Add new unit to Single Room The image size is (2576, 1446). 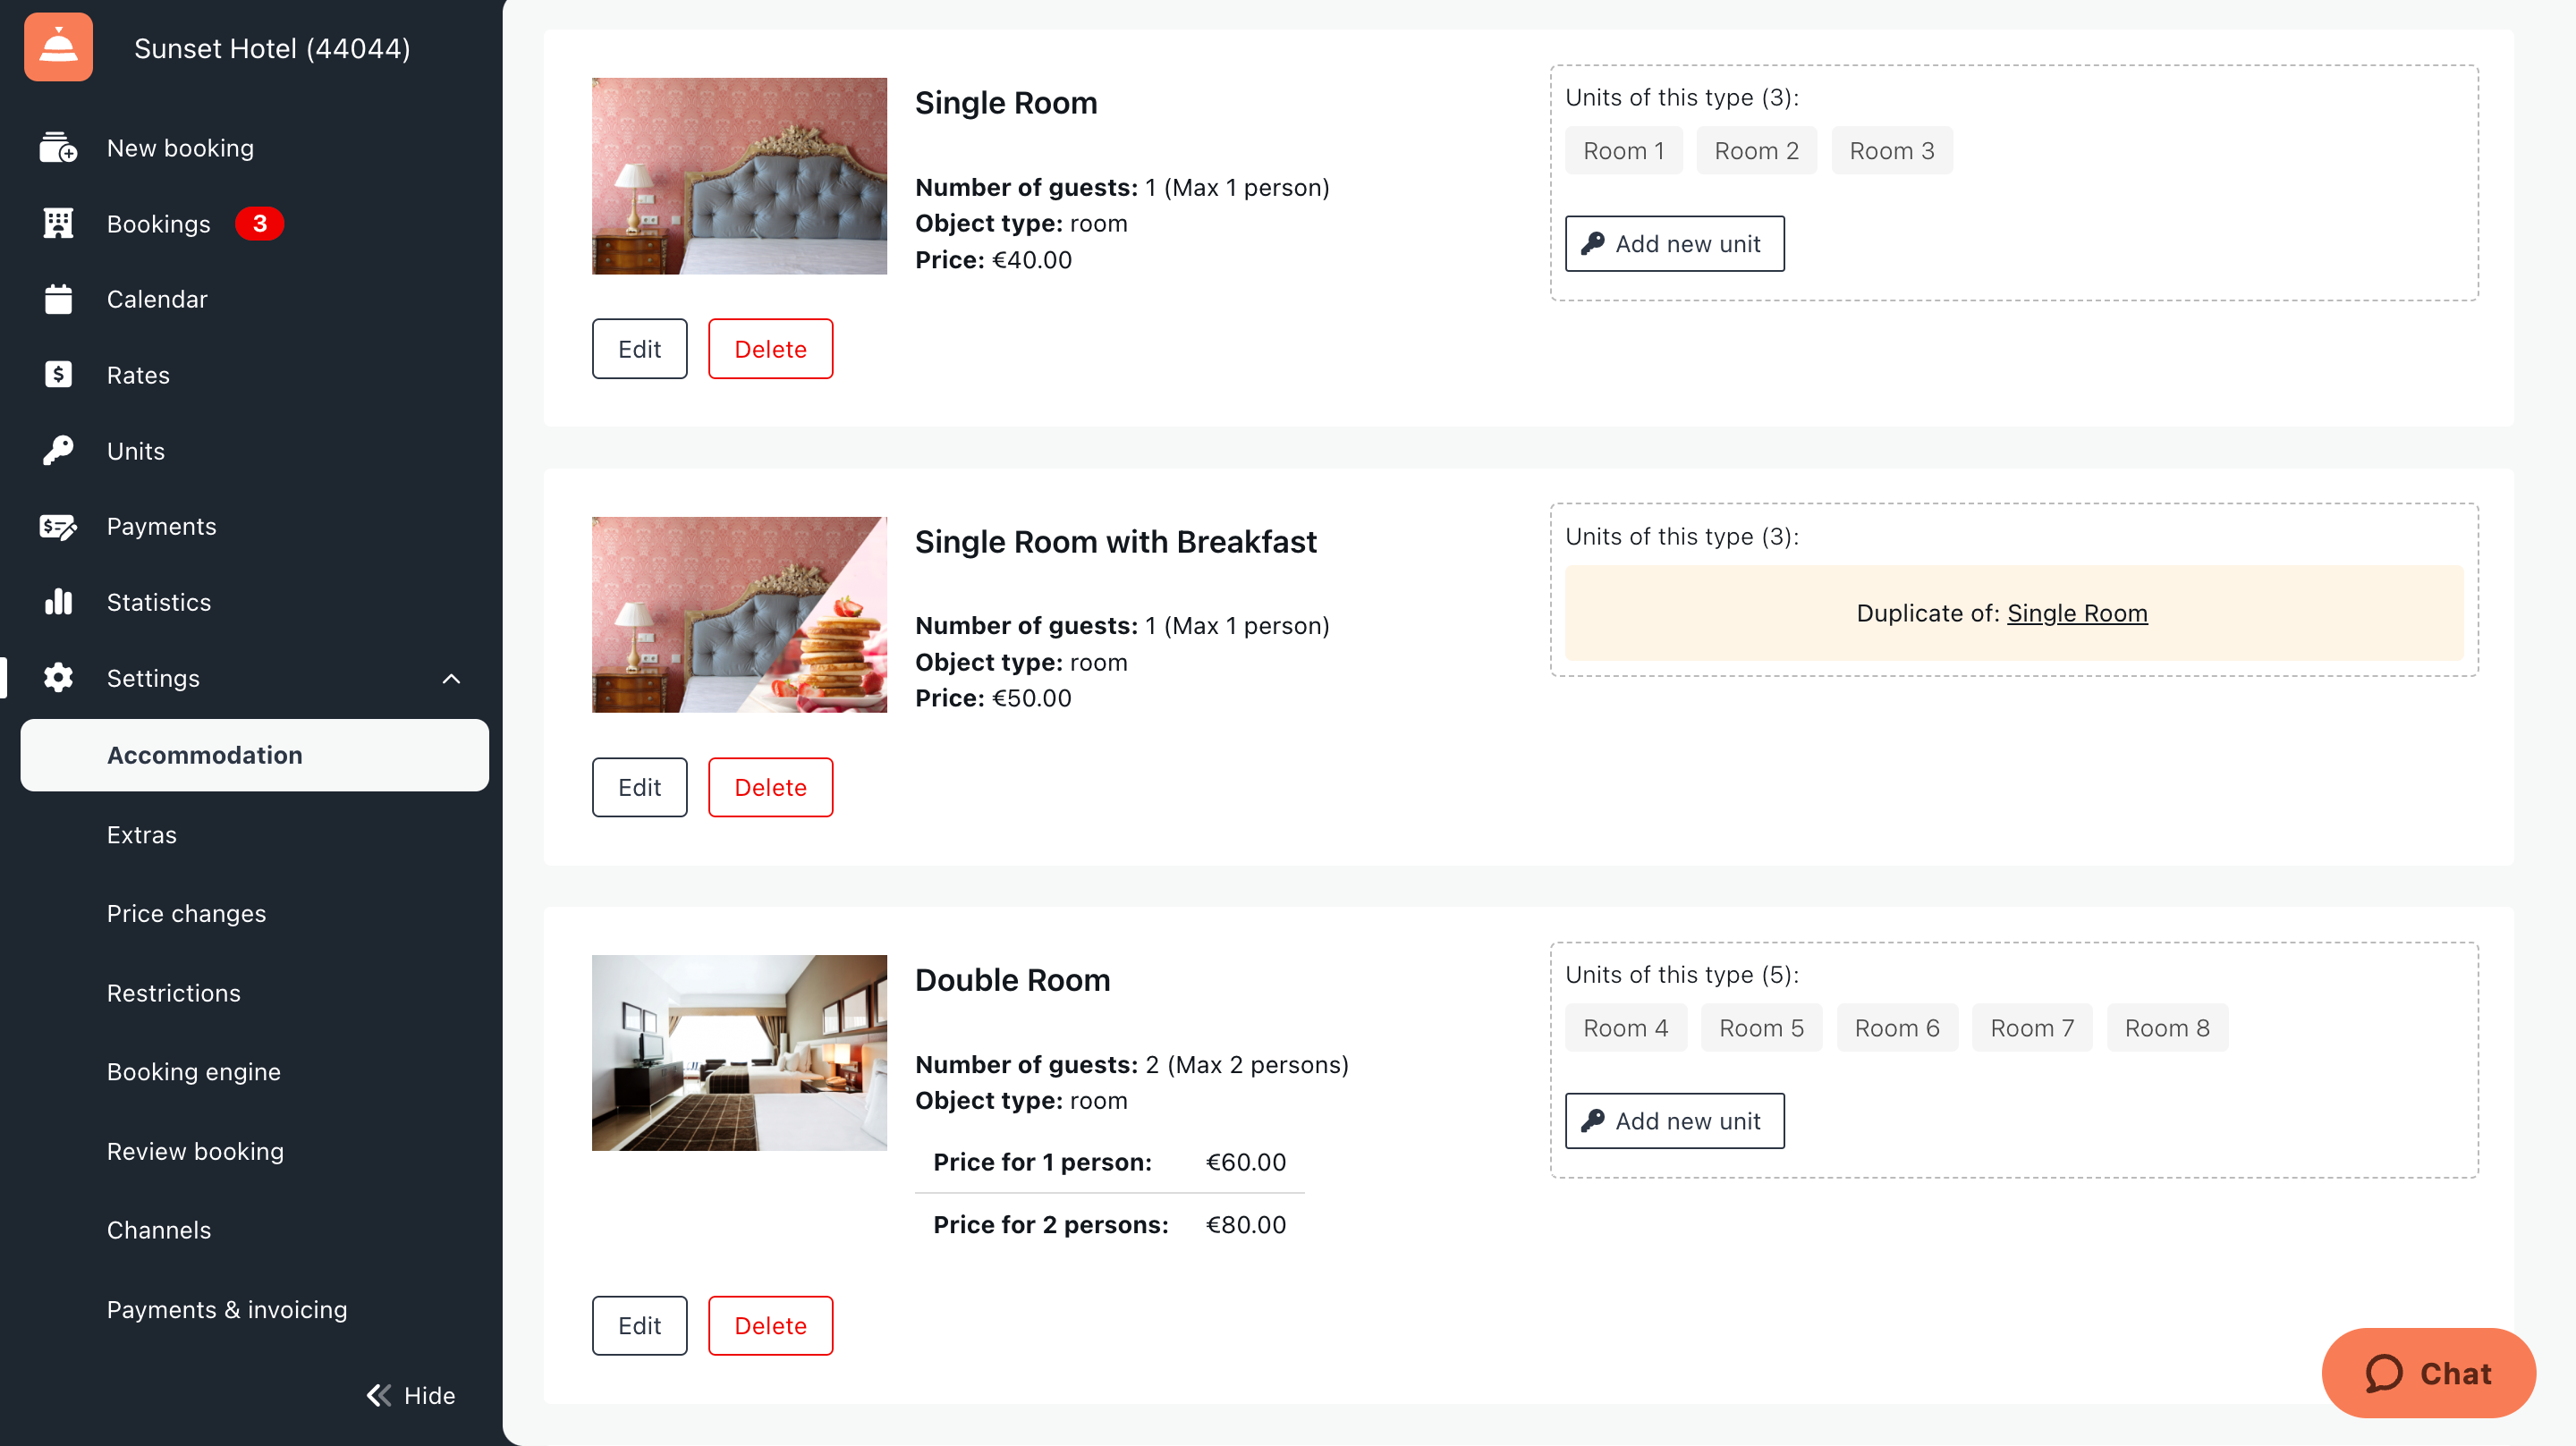(x=1674, y=244)
